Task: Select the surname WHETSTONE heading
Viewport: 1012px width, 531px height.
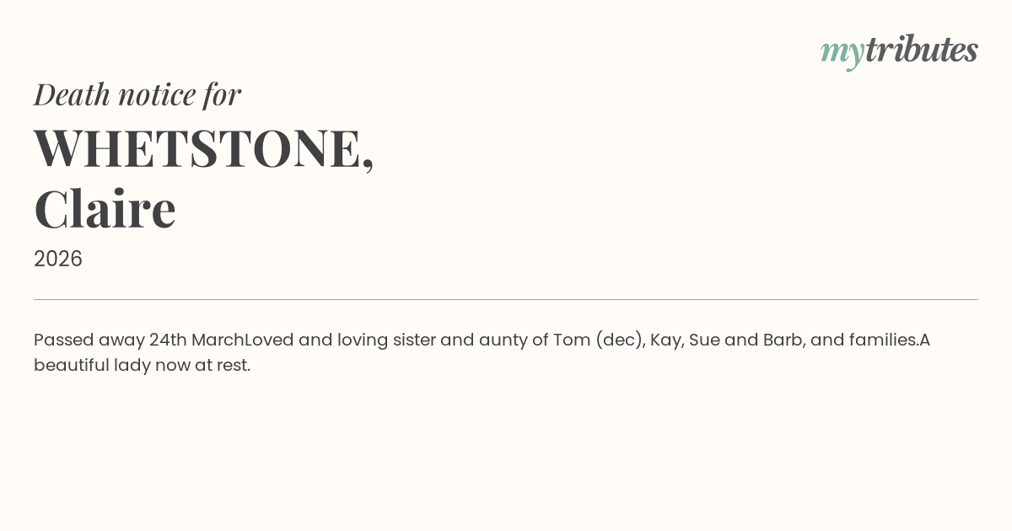Action: click(202, 147)
